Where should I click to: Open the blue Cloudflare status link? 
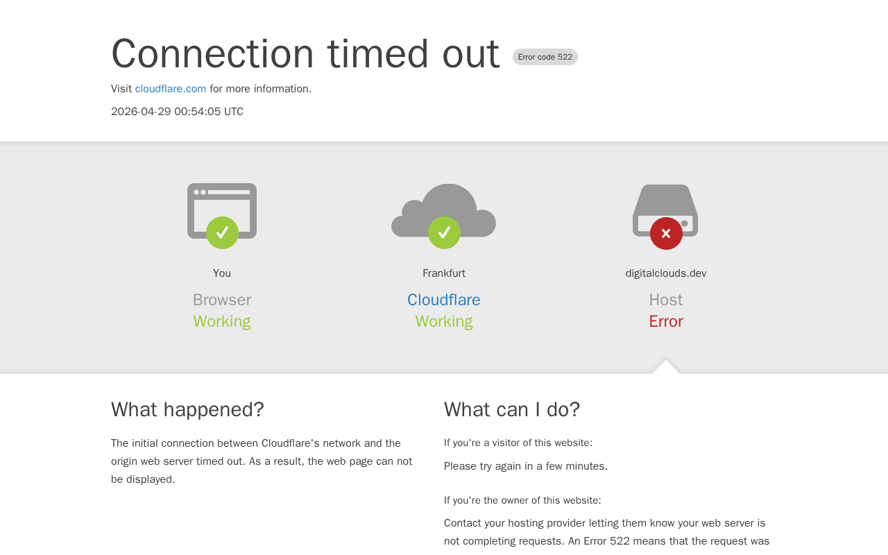(x=444, y=300)
